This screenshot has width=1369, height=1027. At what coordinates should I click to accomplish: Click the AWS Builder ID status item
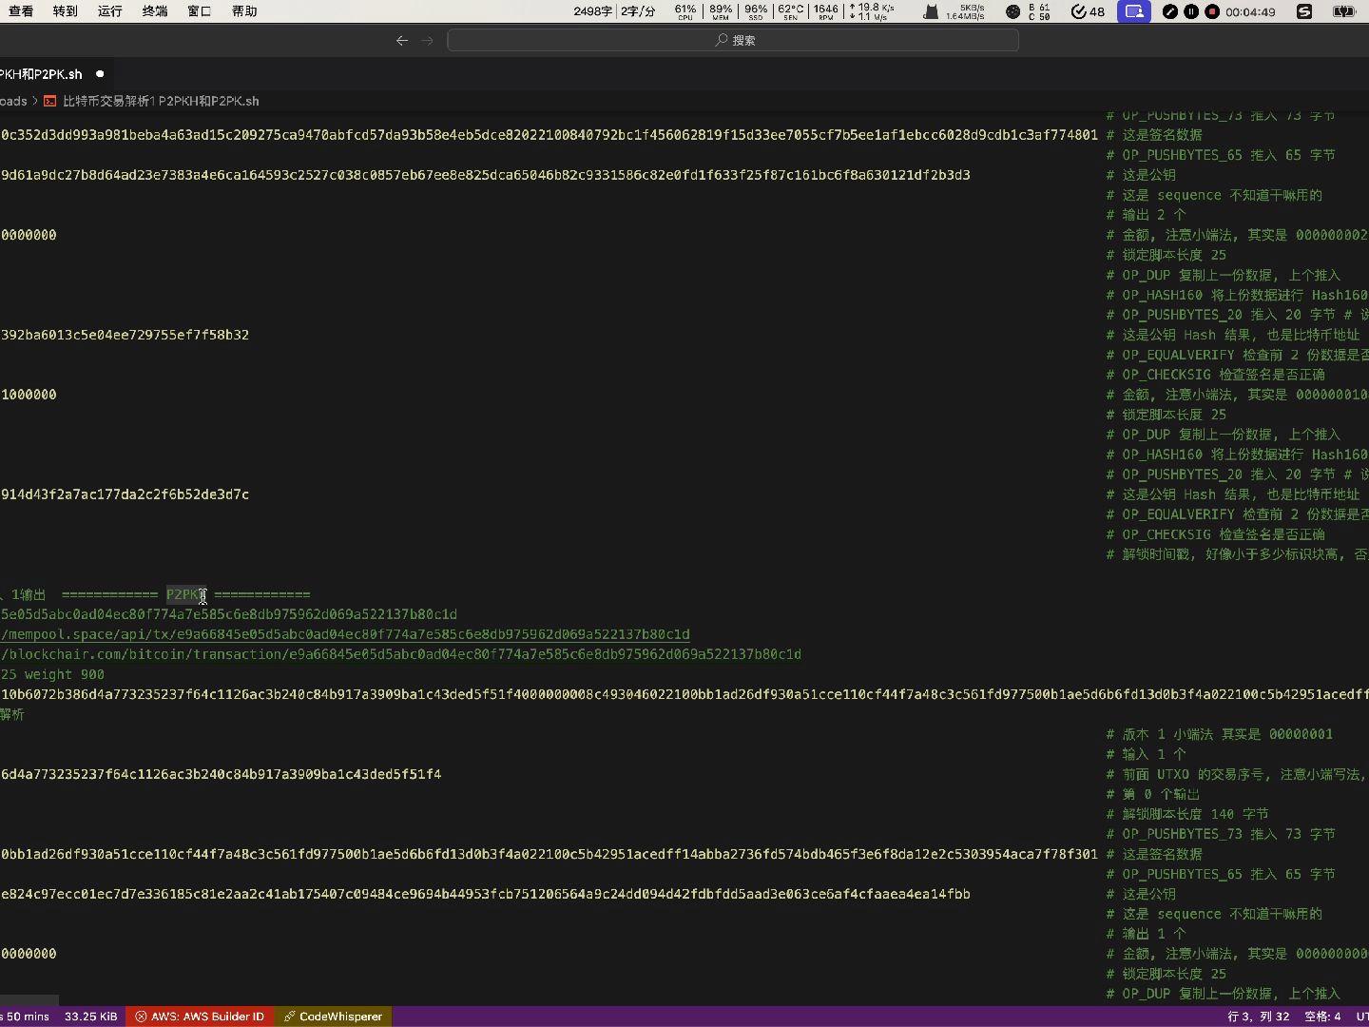tap(199, 1017)
